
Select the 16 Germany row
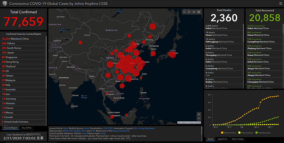pyautogui.click(x=24, y=99)
